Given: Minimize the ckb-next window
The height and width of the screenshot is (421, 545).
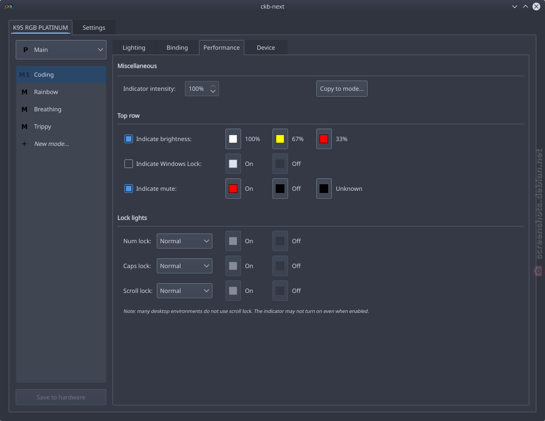Looking at the screenshot, I should [514, 6].
